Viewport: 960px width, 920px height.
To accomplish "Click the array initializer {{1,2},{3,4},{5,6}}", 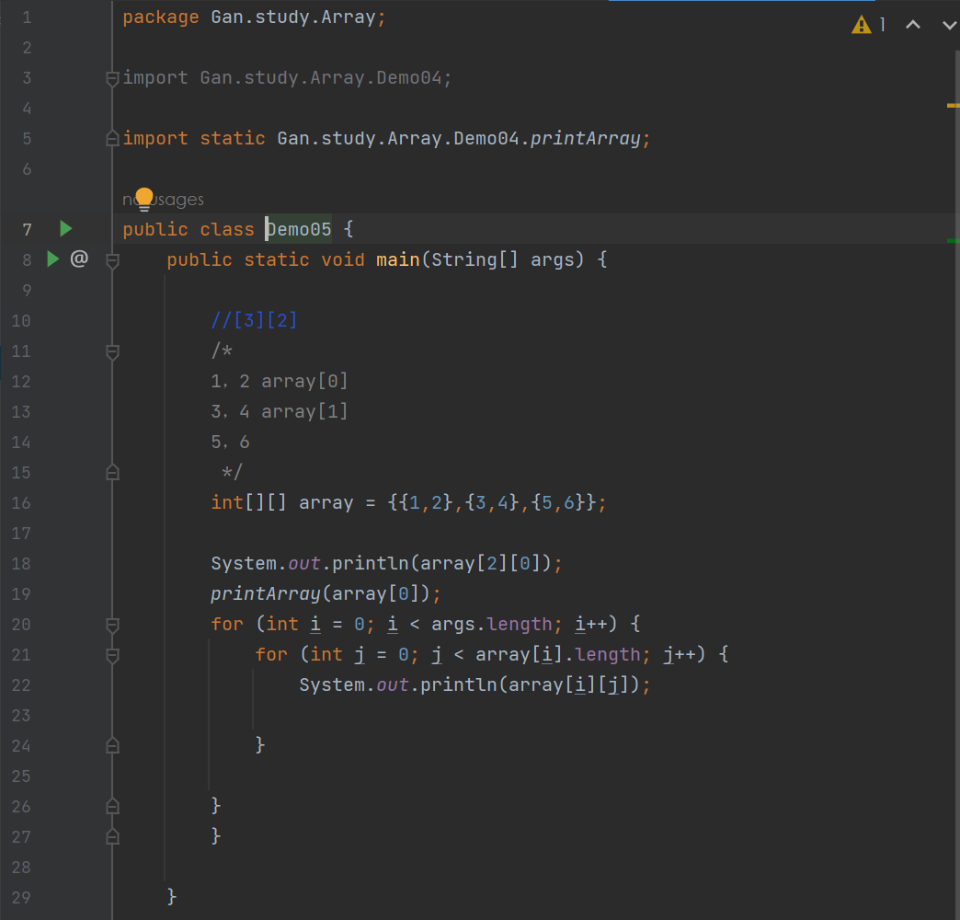I will point(492,502).
